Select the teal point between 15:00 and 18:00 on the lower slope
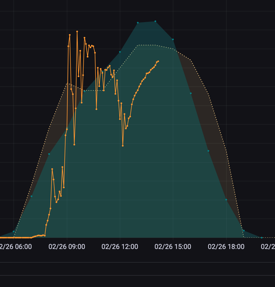Viewport: 275px width, 287px height. point(208,151)
